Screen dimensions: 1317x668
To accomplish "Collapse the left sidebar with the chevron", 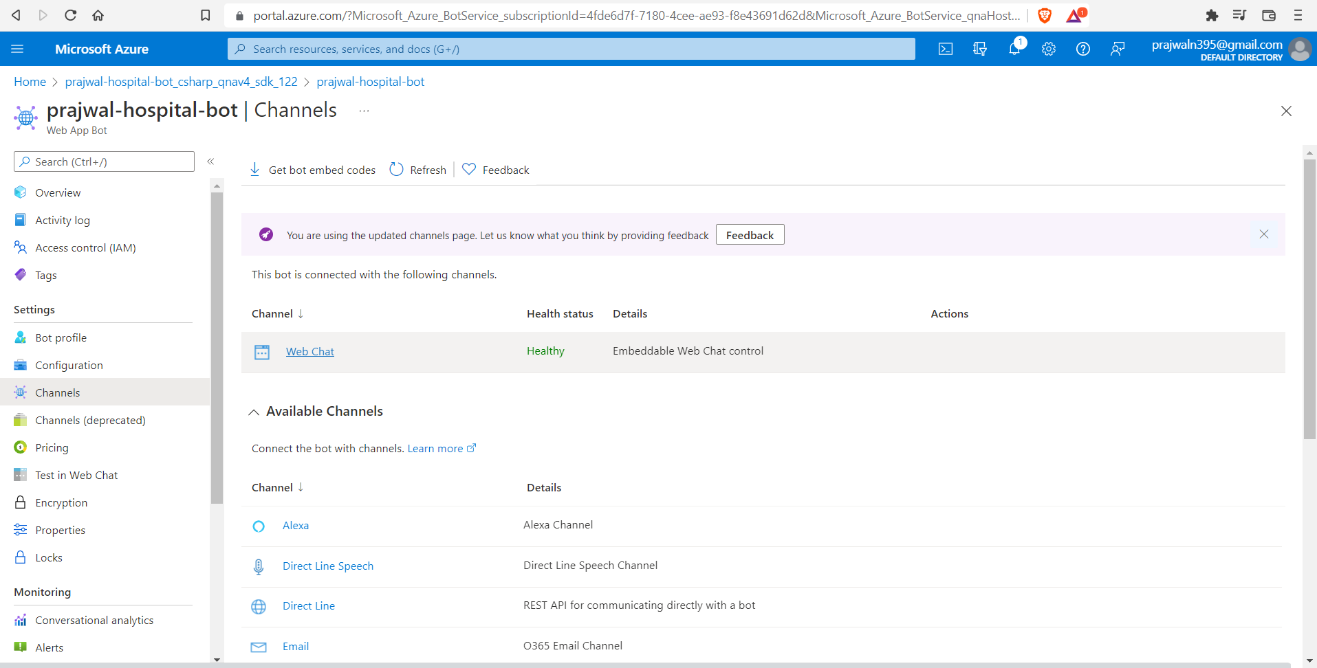I will (x=211, y=162).
